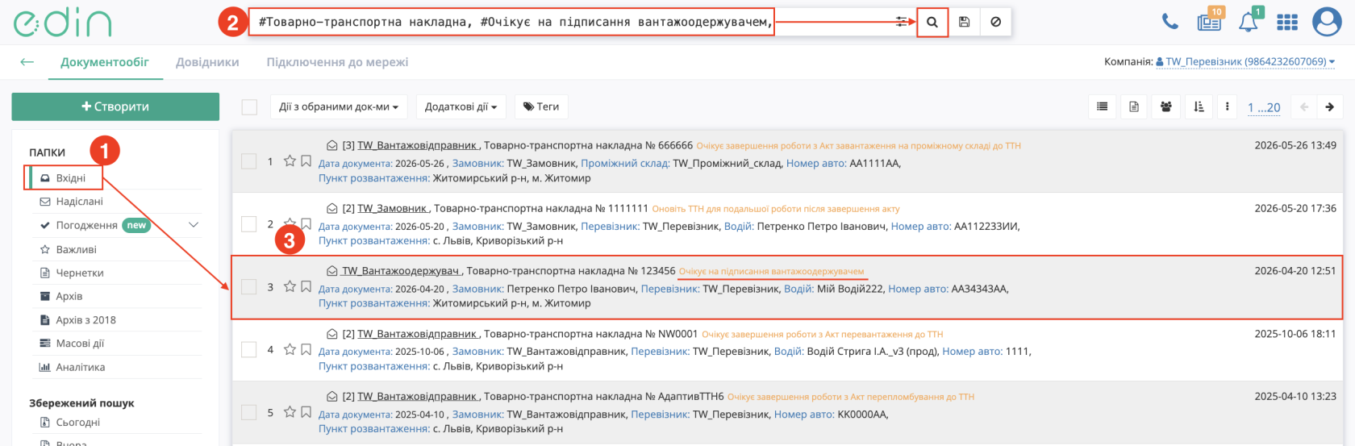Open the Надіслані folder
This screenshot has height=446, width=1355.
(79, 202)
